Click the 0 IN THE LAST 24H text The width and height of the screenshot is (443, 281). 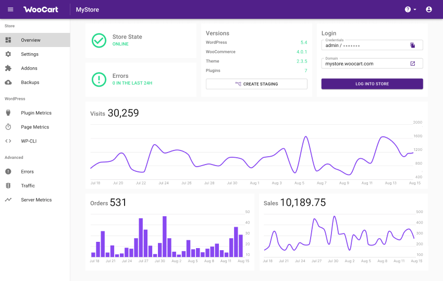click(132, 83)
